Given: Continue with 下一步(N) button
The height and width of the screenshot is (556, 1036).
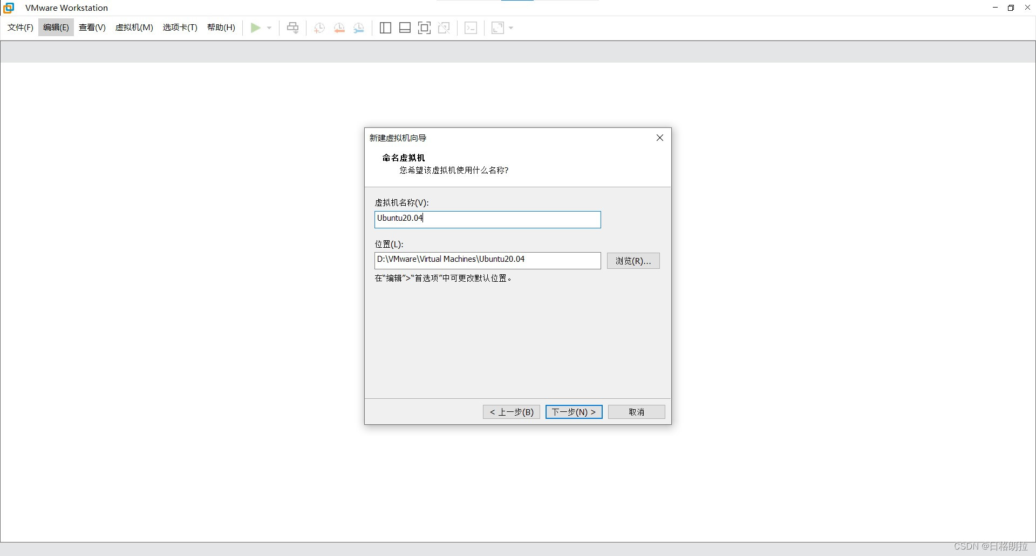Looking at the screenshot, I should (x=574, y=412).
